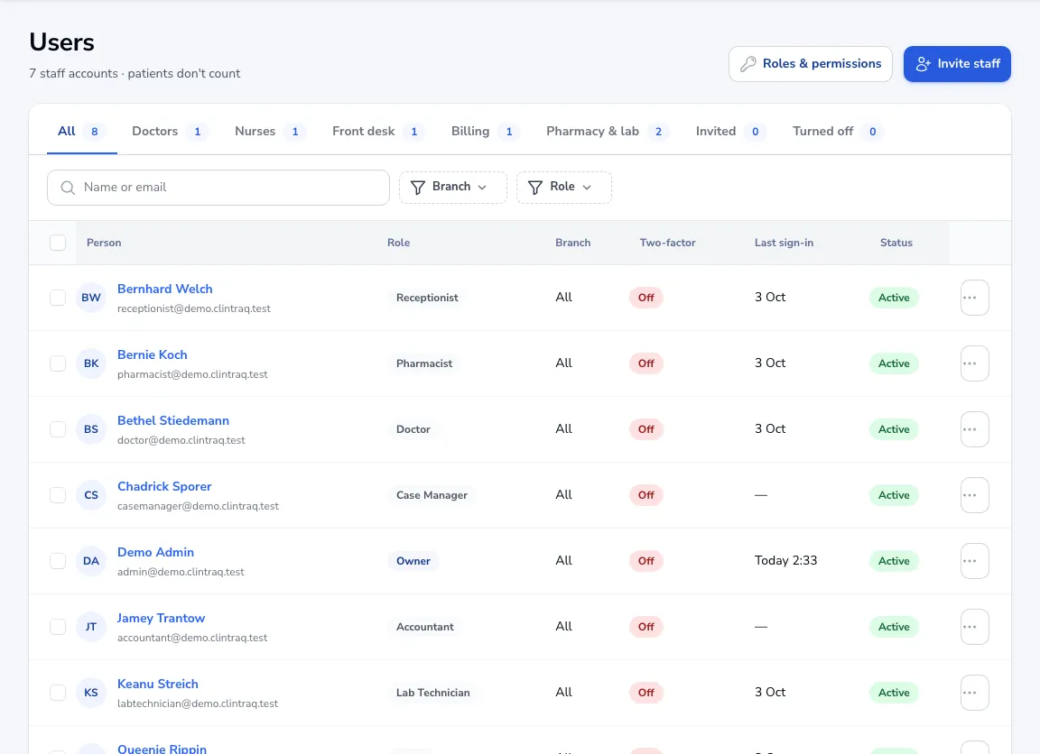Click the Pharmacist role badge
Screen dimensions: 1040x754
[424, 363]
